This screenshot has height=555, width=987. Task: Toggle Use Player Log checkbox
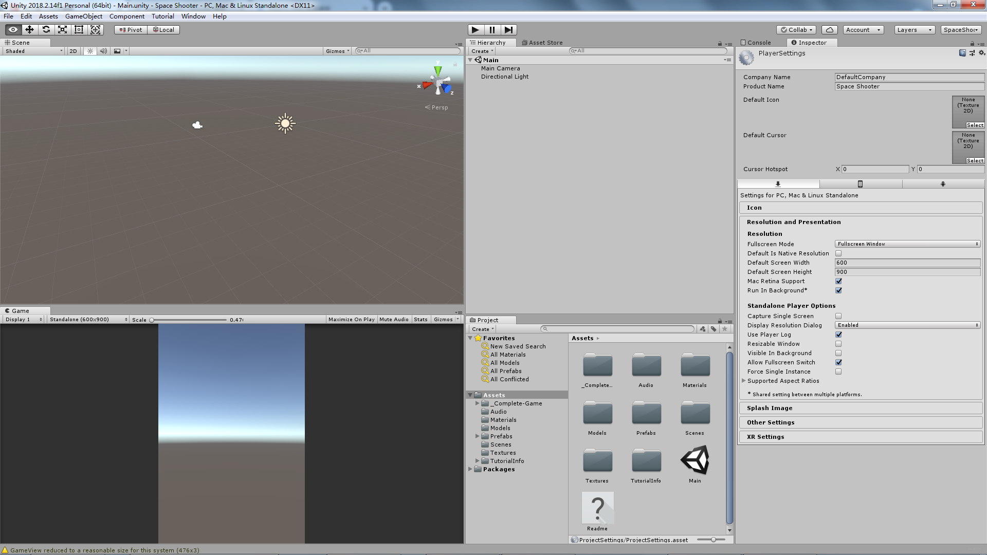click(x=838, y=335)
